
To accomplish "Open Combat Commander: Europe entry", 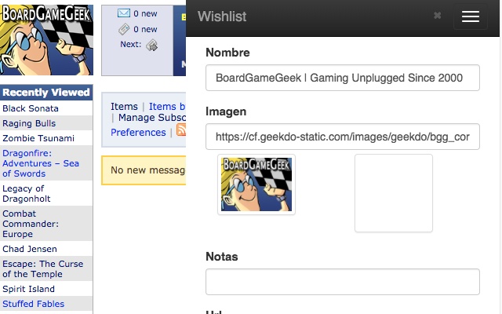I will click(x=31, y=224).
